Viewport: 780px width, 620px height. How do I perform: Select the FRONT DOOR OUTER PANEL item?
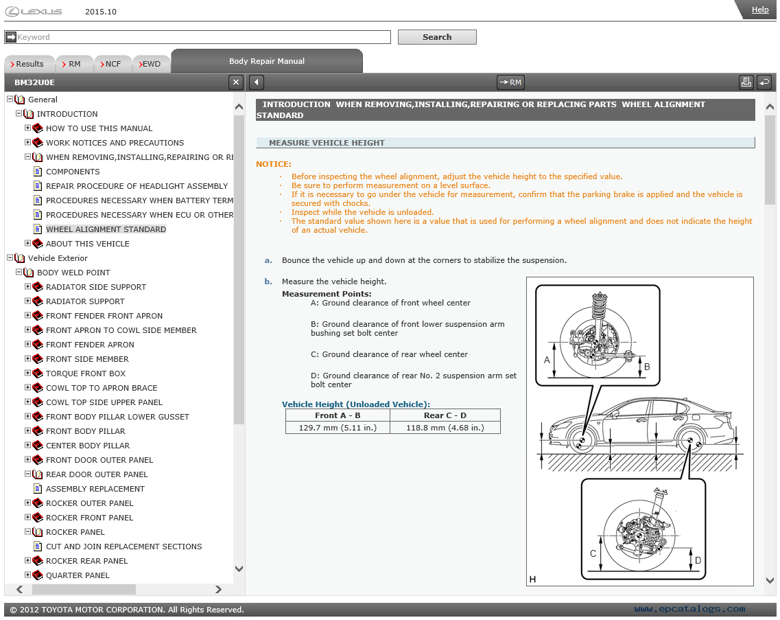(x=99, y=460)
